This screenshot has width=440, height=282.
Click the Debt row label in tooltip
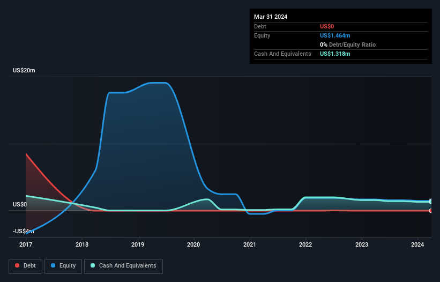(x=260, y=26)
